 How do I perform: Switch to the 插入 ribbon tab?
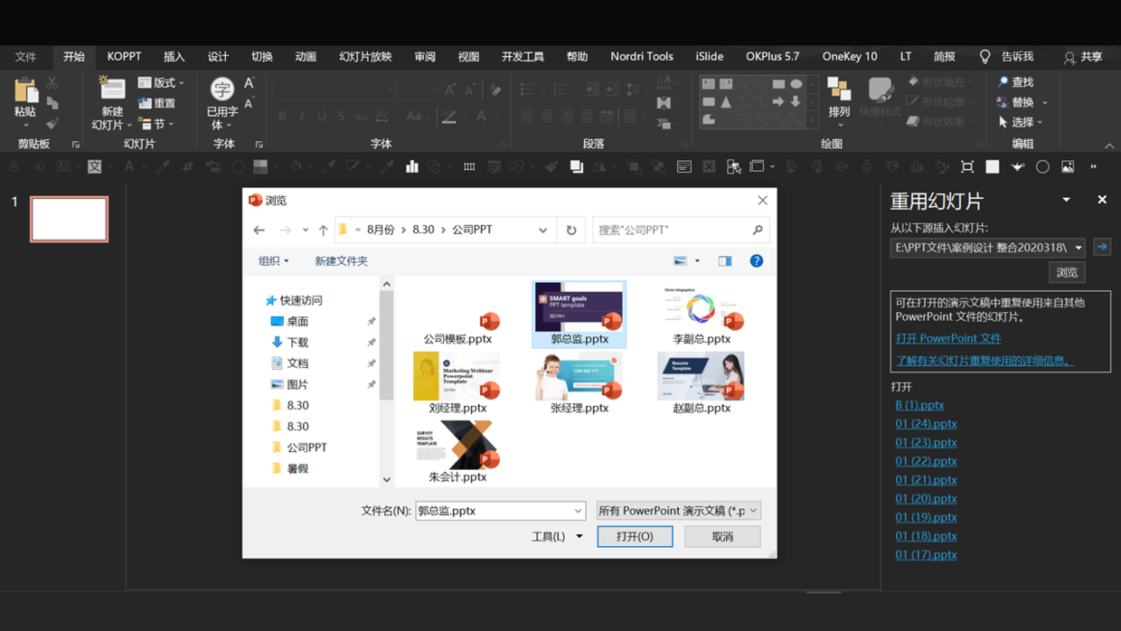click(x=174, y=56)
